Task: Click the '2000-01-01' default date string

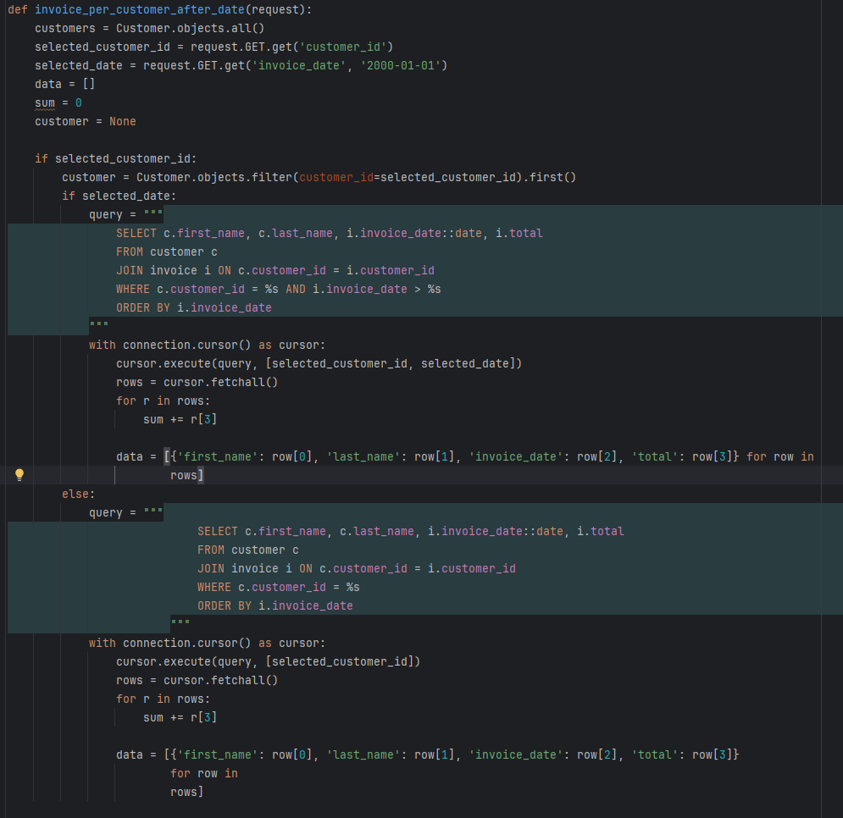Action: (401, 65)
